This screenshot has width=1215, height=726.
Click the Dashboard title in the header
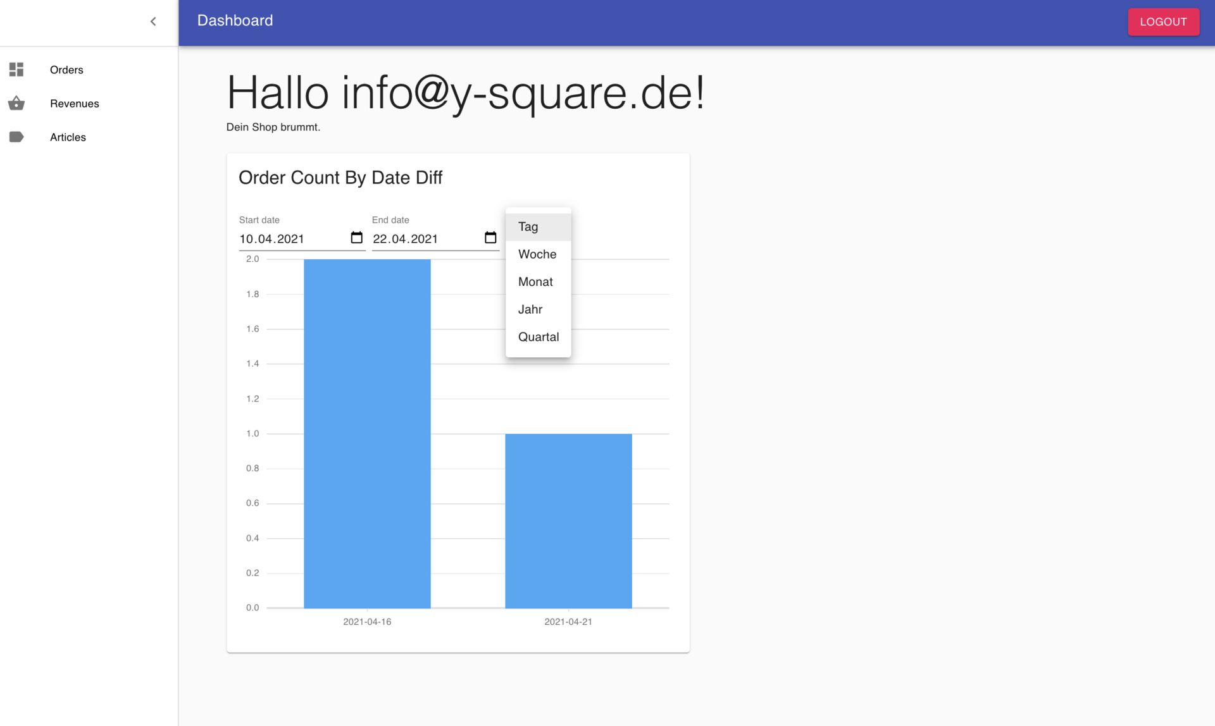[x=234, y=20]
